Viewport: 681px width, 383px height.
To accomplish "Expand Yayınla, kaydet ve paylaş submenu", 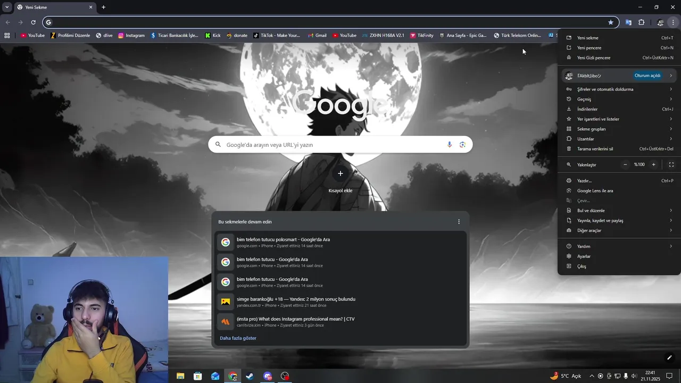I will click(620, 220).
